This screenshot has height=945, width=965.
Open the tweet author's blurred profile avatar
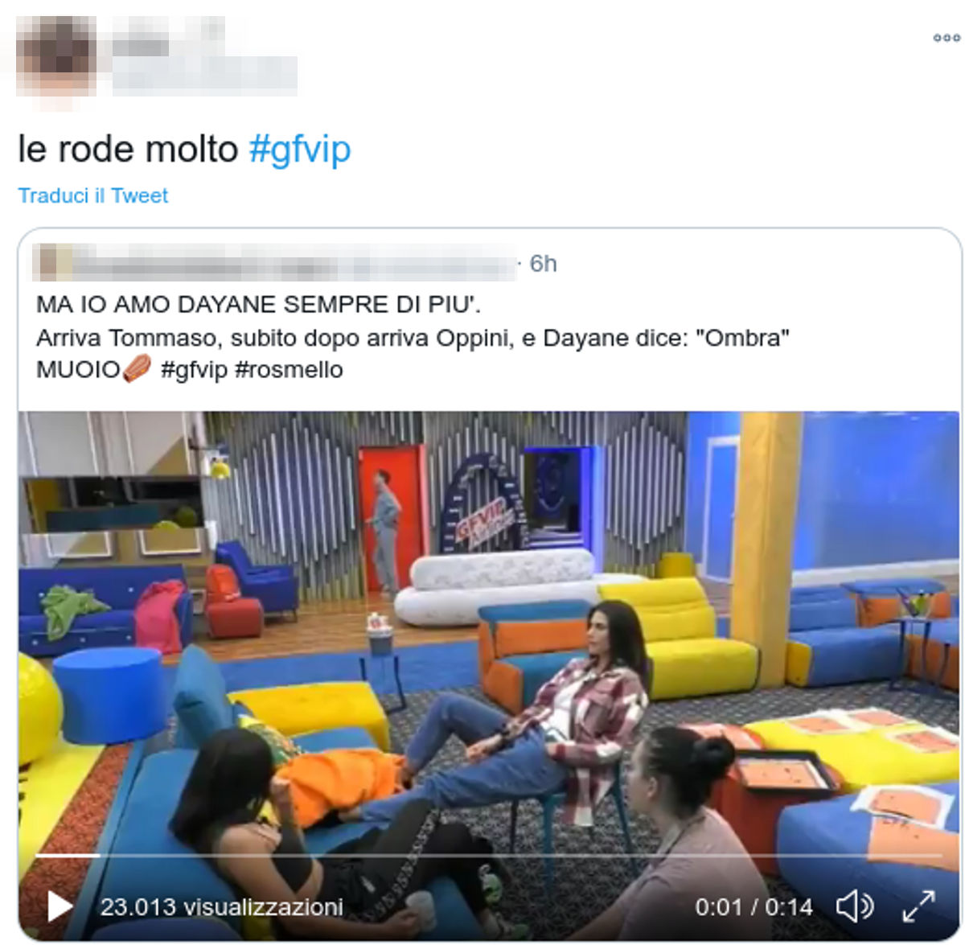click(x=56, y=56)
